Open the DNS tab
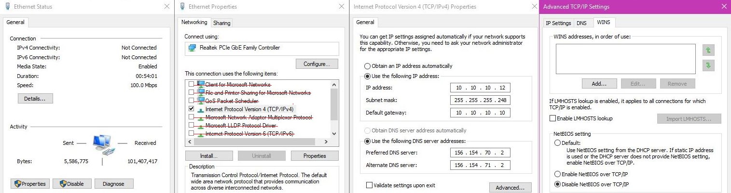Screen dimensions: 731x193 [x=582, y=23]
